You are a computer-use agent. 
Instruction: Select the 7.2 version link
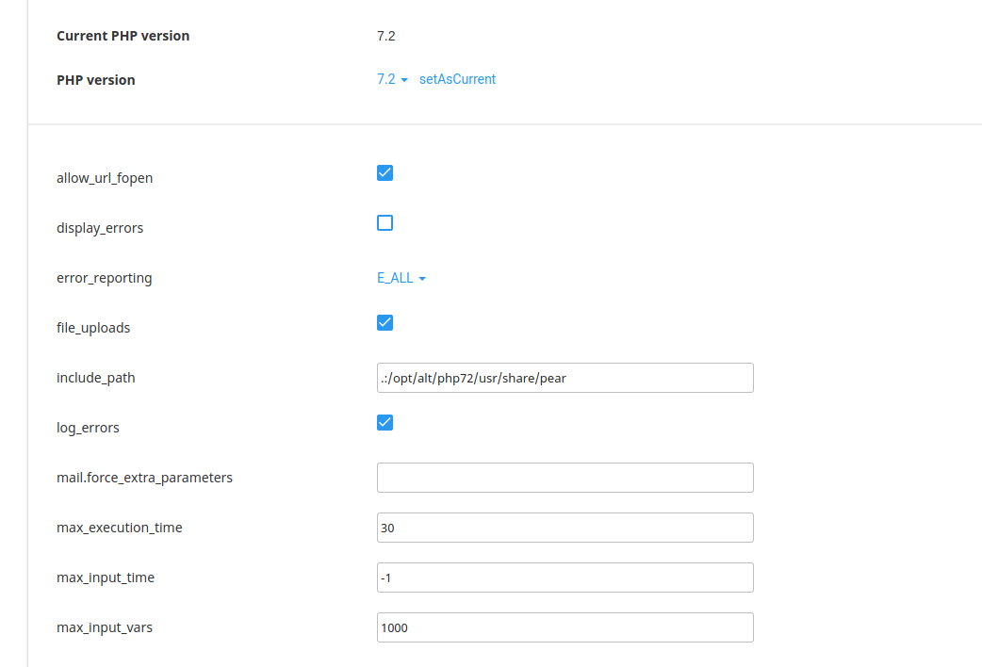(385, 79)
